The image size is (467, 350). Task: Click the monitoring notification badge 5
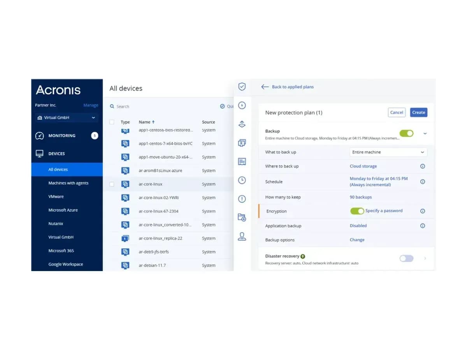coord(95,136)
